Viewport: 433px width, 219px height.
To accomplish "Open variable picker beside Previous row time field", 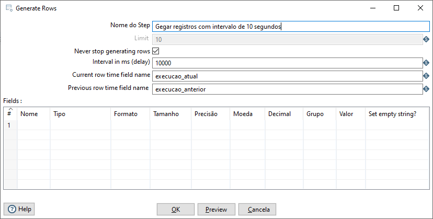I will pyautogui.click(x=426, y=89).
